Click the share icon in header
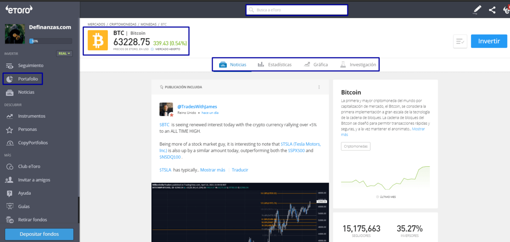This screenshot has width=510, height=242. click(x=492, y=10)
